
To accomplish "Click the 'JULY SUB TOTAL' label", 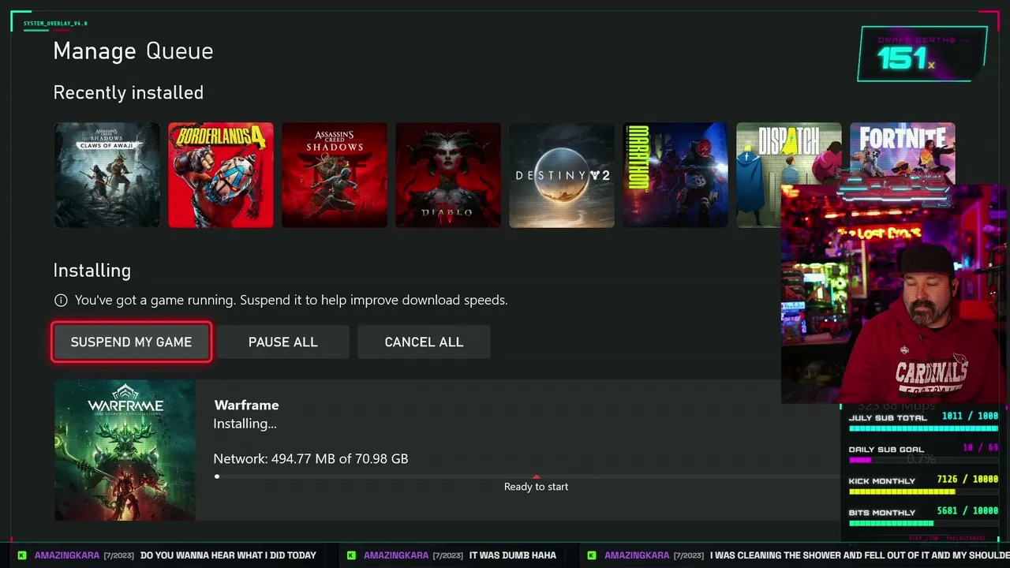I will (888, 417).
